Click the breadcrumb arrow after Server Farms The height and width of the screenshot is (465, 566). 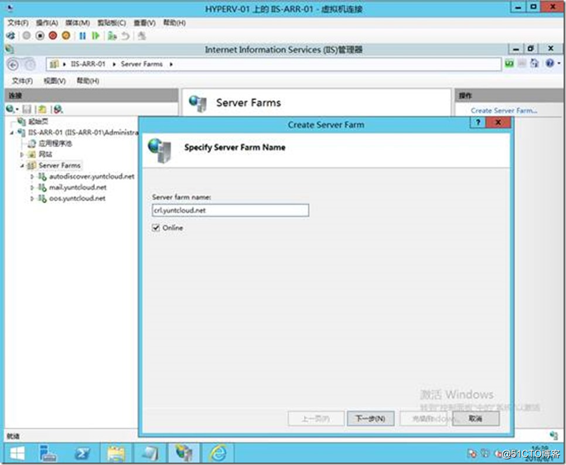pos(171,64)
